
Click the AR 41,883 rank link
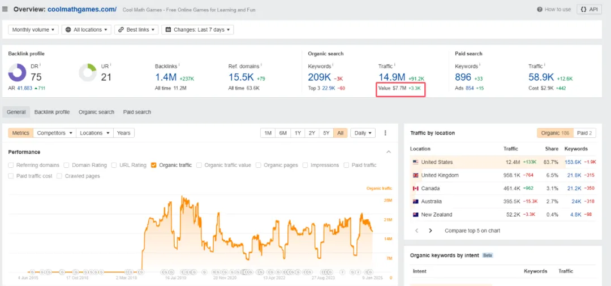click(24, 88)
